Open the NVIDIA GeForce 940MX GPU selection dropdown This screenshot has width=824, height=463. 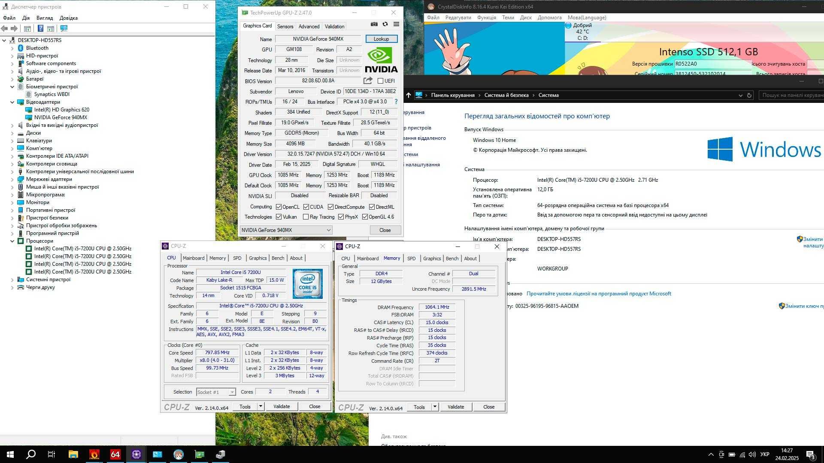point(286,230)
